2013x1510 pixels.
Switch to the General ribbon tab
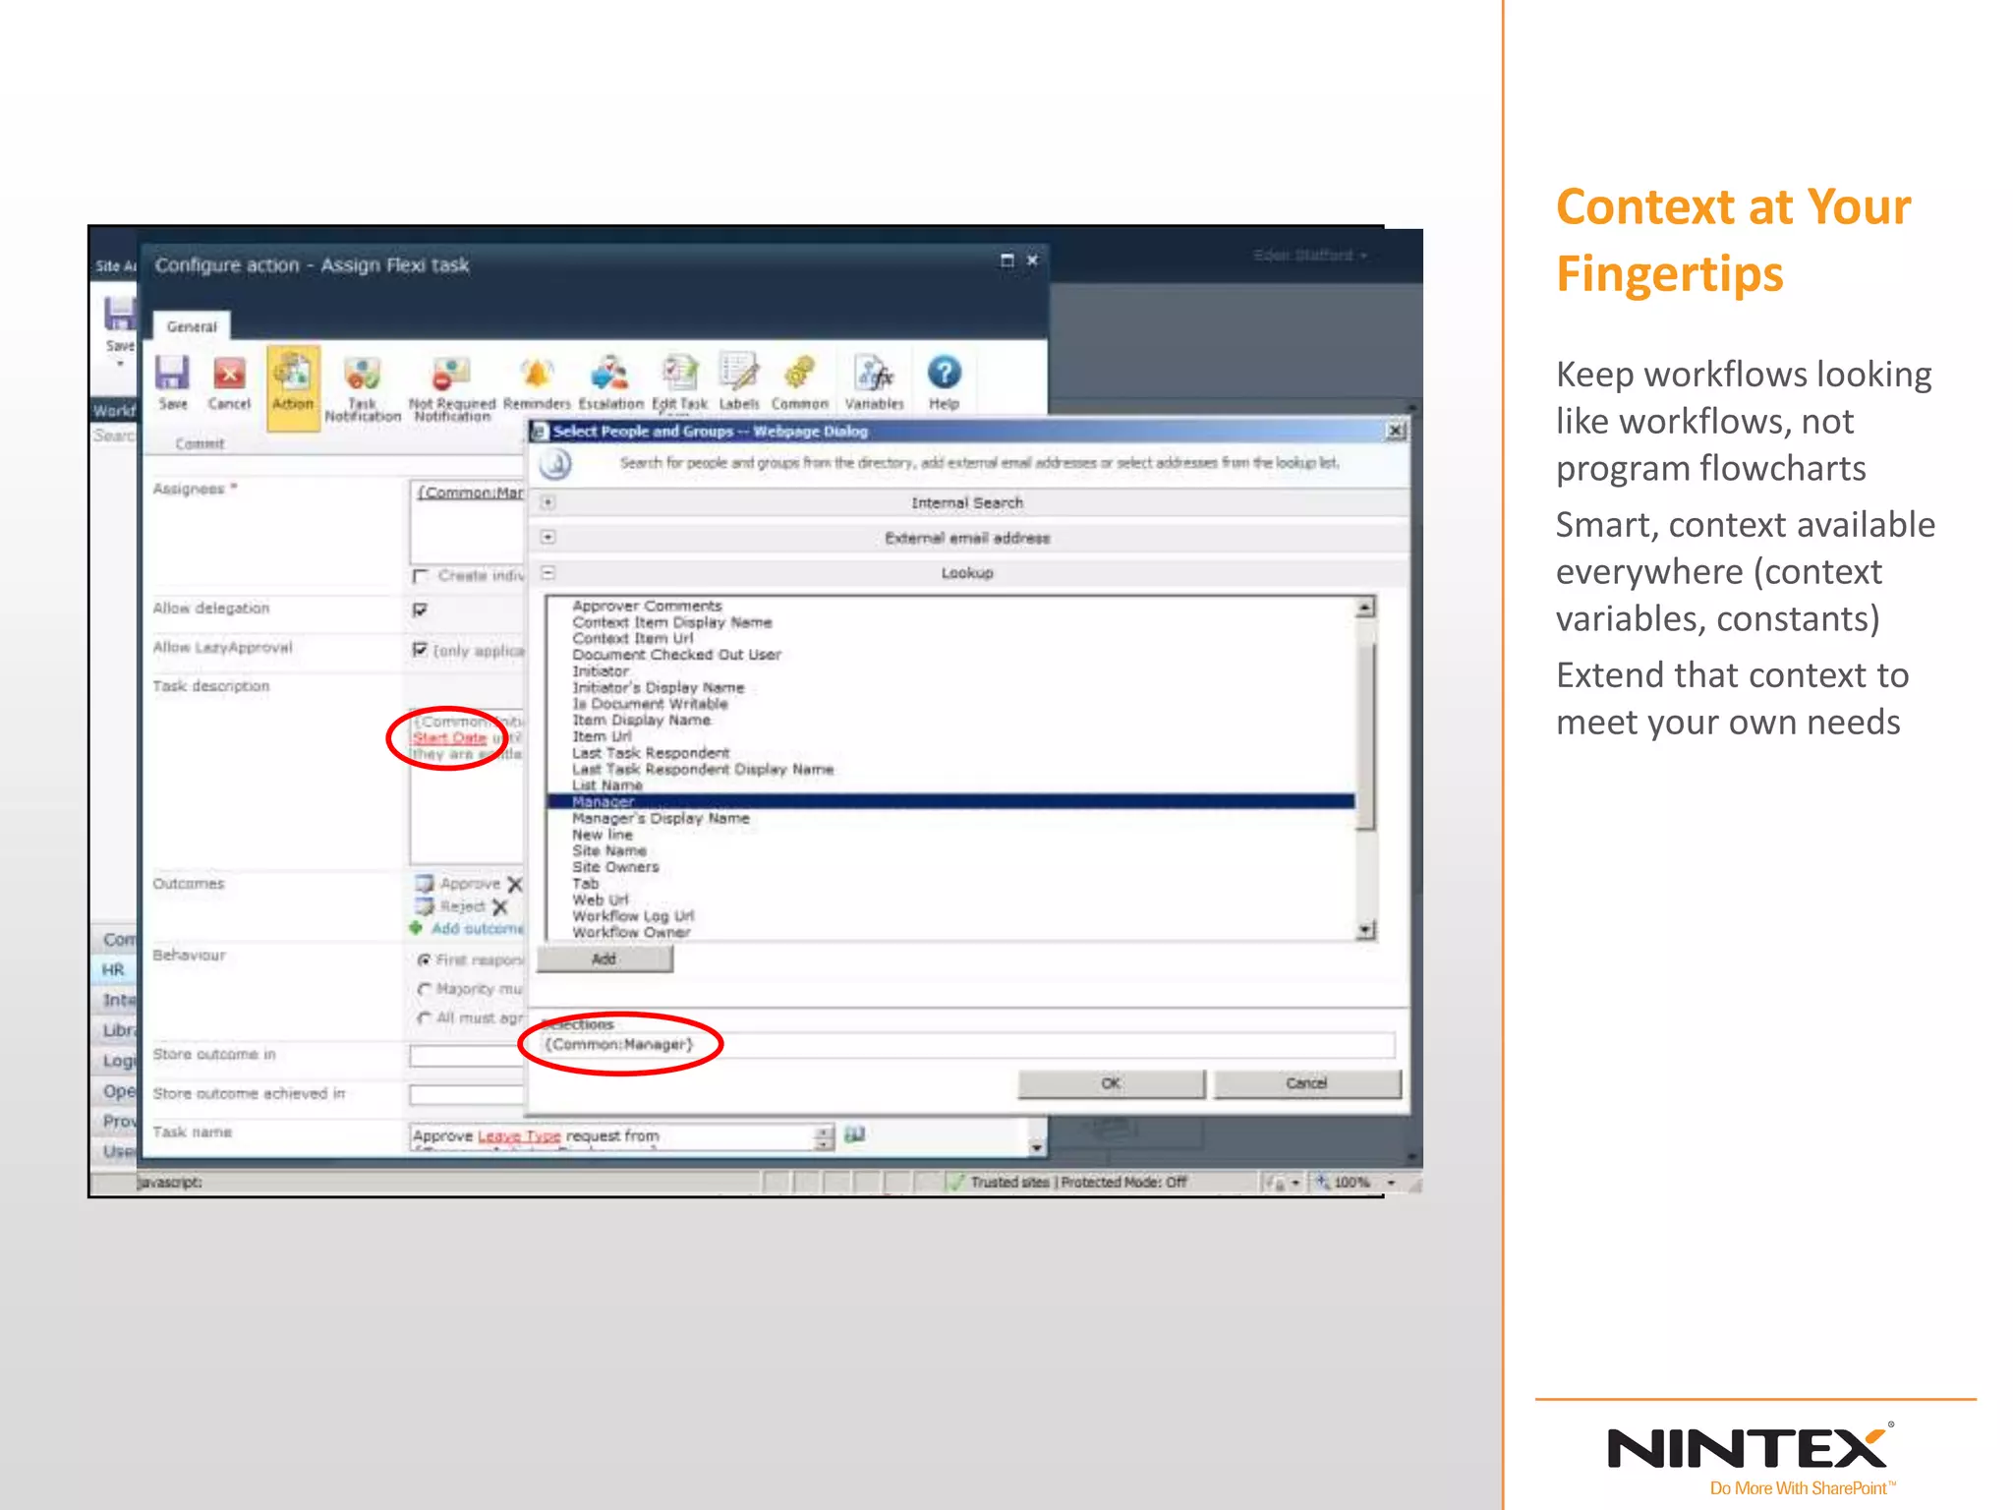tap(192, 326)
